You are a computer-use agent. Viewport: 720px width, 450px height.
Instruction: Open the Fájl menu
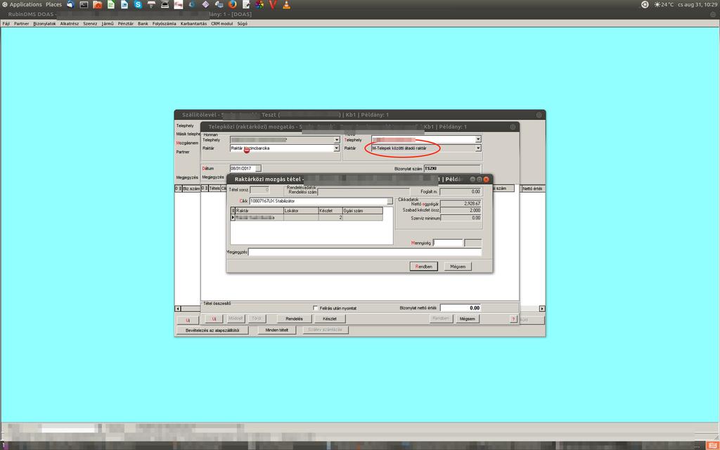click(6, 23)
